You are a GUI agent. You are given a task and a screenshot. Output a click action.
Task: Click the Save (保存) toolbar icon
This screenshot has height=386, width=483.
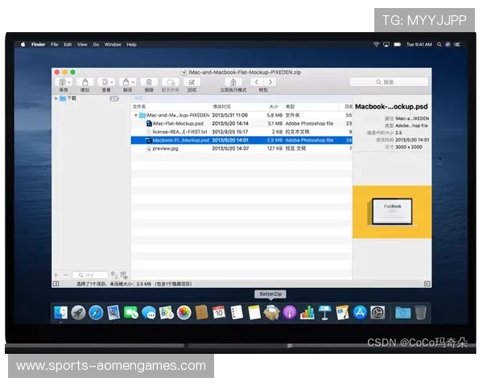[63, 82]
